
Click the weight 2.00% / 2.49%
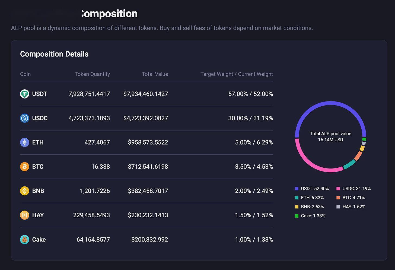pos(254,191)
